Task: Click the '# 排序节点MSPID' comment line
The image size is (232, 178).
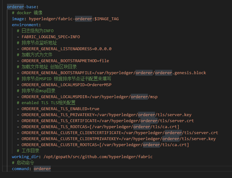Action: click(x=64, y=79)
